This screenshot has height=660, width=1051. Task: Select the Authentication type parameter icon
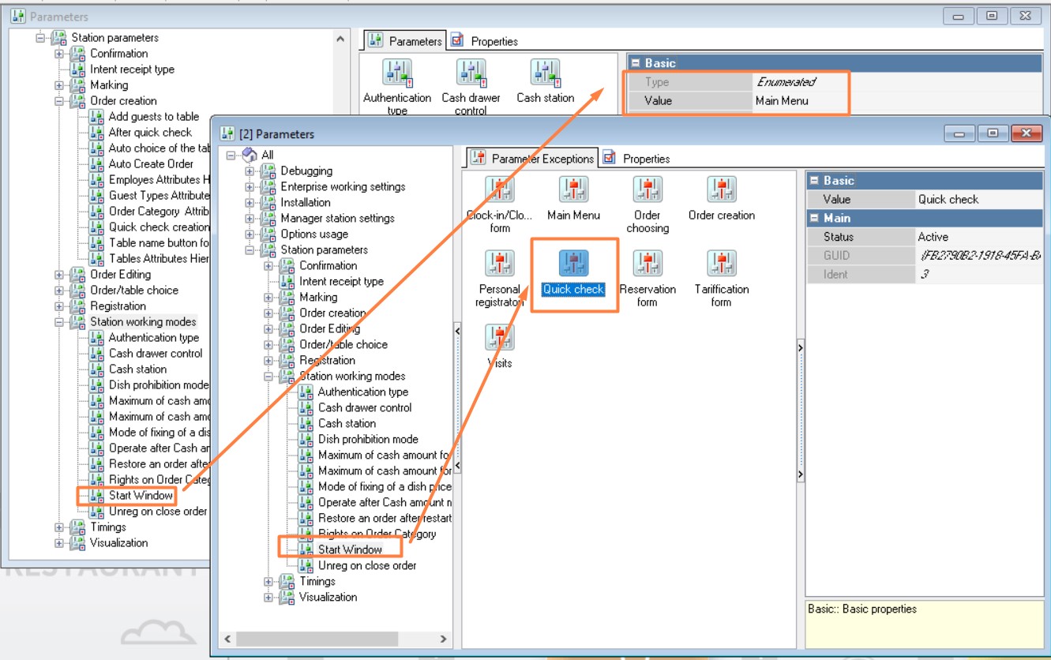pyautogui.click(x=397, y=73)
